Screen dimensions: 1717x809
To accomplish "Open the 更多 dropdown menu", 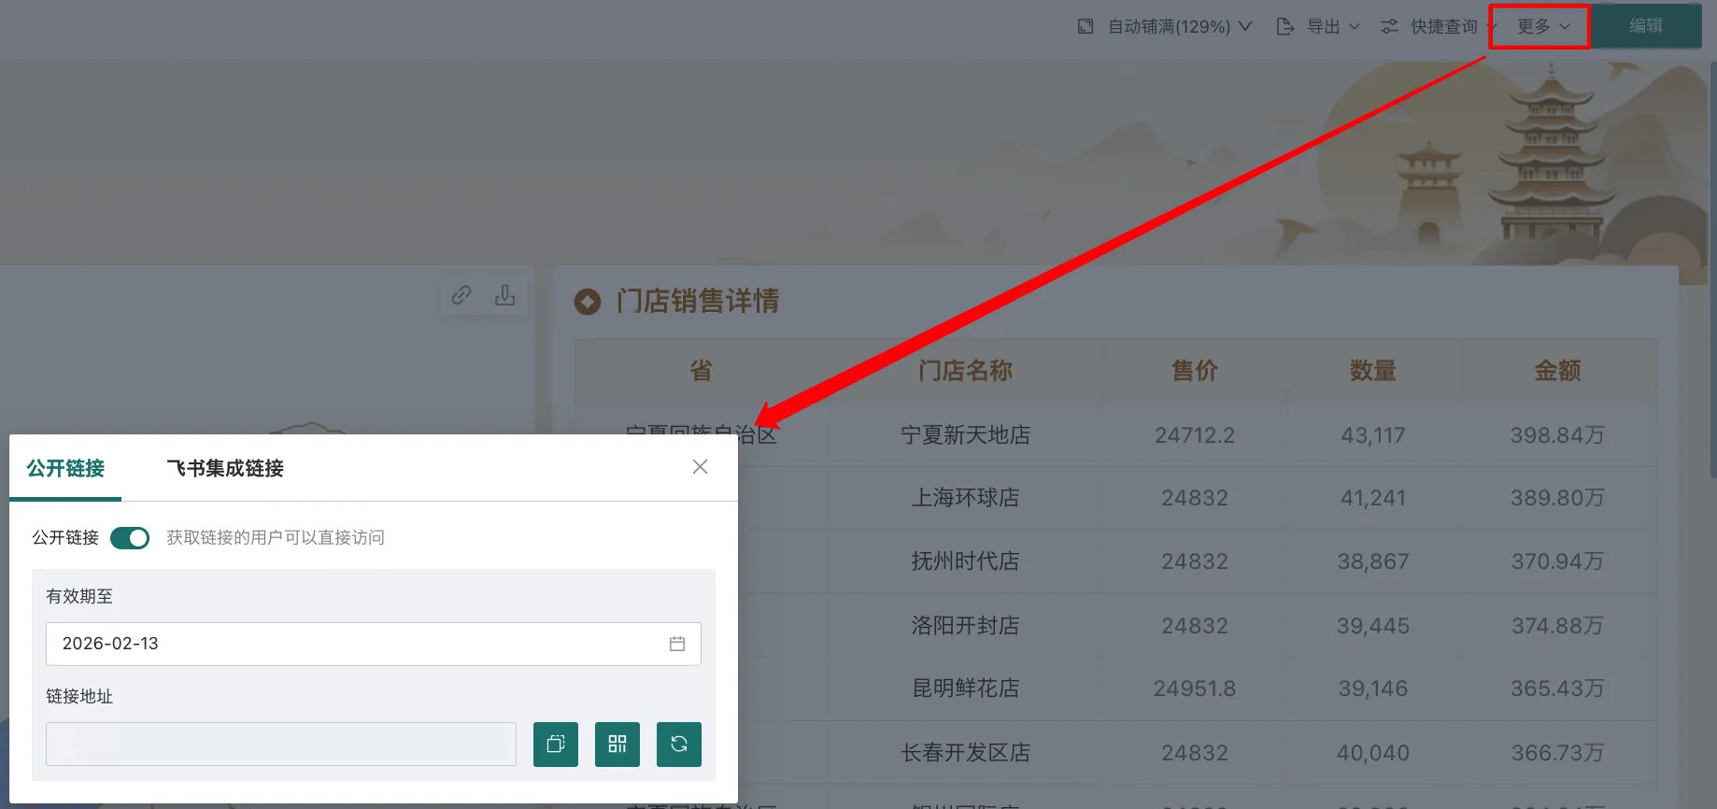I will point(1542,26).
